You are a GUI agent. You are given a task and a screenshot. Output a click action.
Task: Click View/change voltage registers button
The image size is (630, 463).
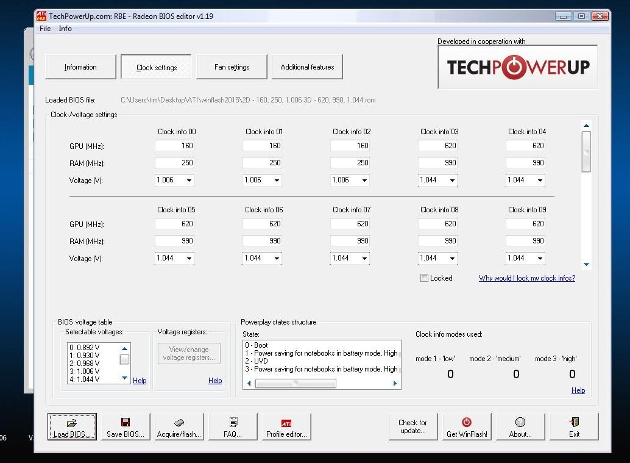[x=189, y=353]
